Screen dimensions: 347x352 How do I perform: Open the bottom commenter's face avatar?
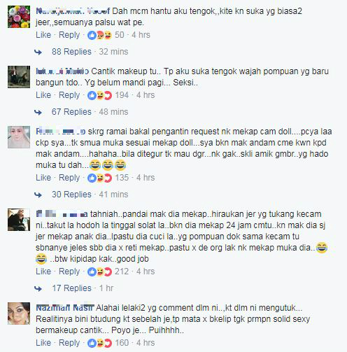click(x=19, y=314)
